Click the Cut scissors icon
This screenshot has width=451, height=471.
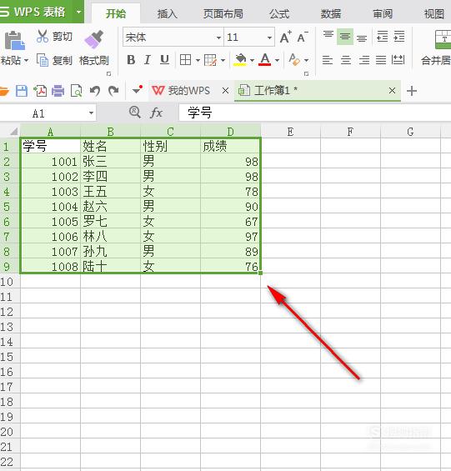(42, 36)
